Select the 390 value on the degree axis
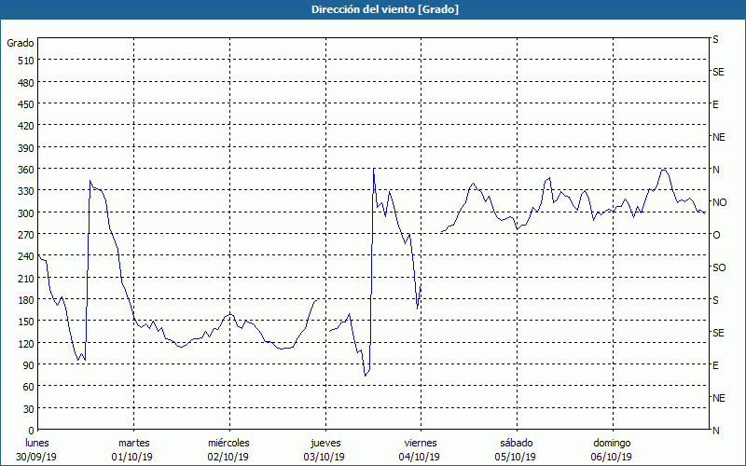This screenshot has width=746, height=466. coord(26,148)
